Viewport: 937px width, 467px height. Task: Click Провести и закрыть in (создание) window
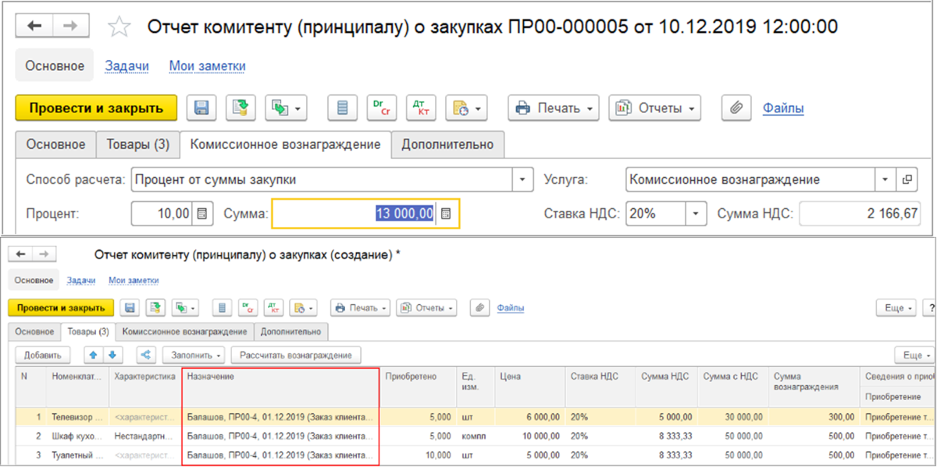[x=61, y=308]
